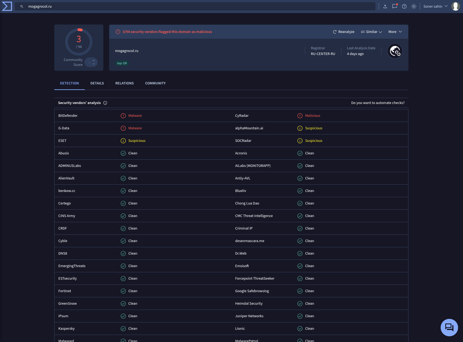The image size is (463, 342).
Task: Click the G-Data Malware alert icon
Action: (123, 128)
